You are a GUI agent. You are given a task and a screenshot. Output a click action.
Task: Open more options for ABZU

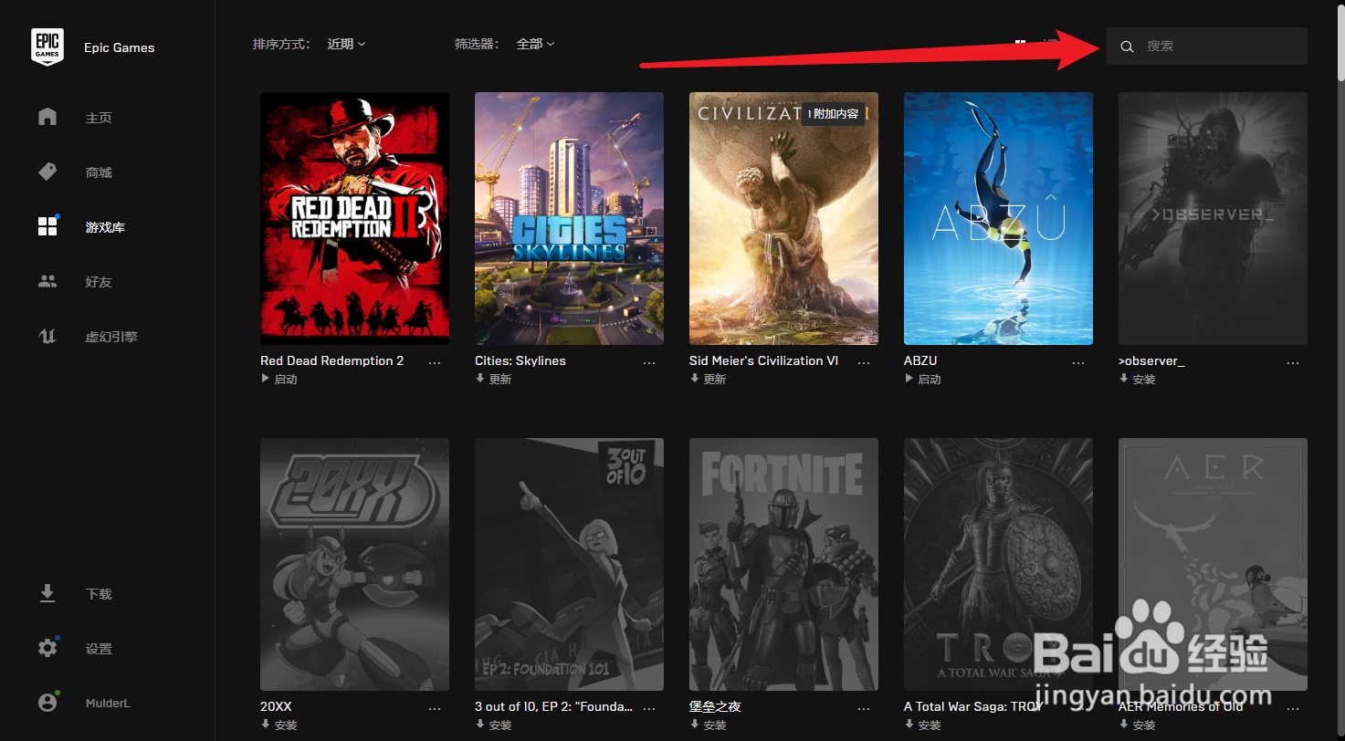(1078, 362)
